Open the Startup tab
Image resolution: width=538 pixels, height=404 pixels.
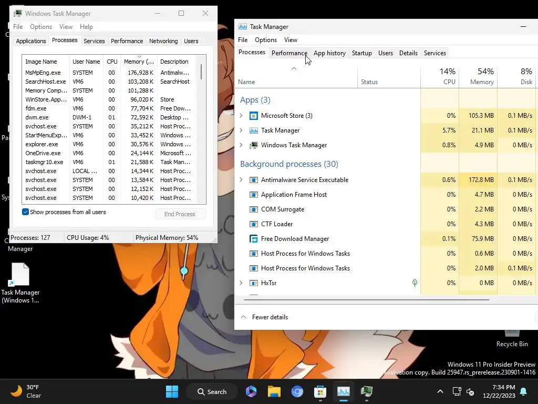[x=361, y=53]
